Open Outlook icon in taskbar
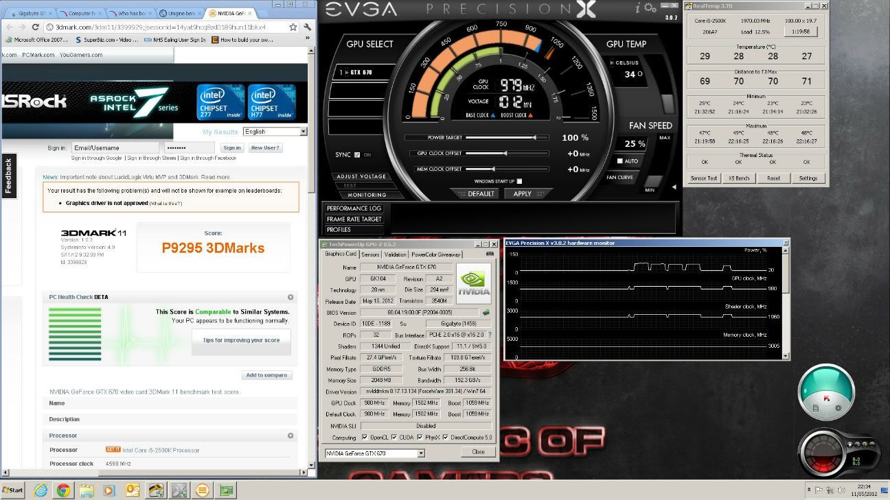The width and height of the screenshot is (890, 500). (x=133, y=490)
